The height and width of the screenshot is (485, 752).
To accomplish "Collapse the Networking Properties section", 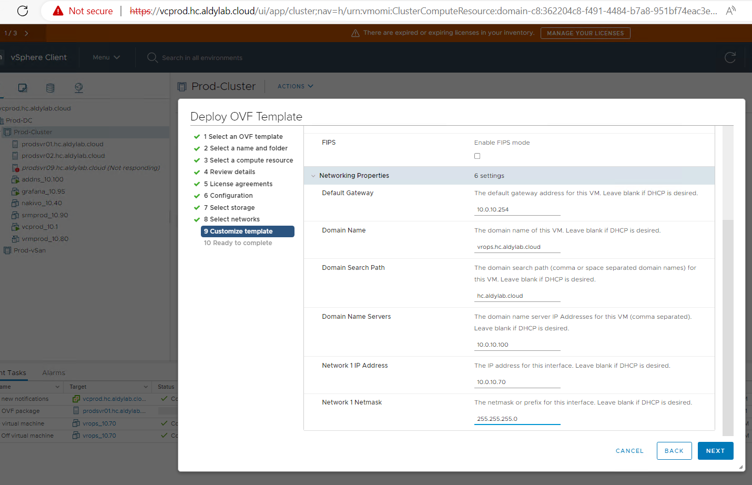I will pyautogui.click(x=313, y=176).
